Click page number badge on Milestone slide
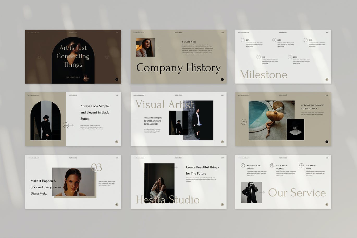Image resolution: width=357 pixels, height=238 pixels. point(327,79)
